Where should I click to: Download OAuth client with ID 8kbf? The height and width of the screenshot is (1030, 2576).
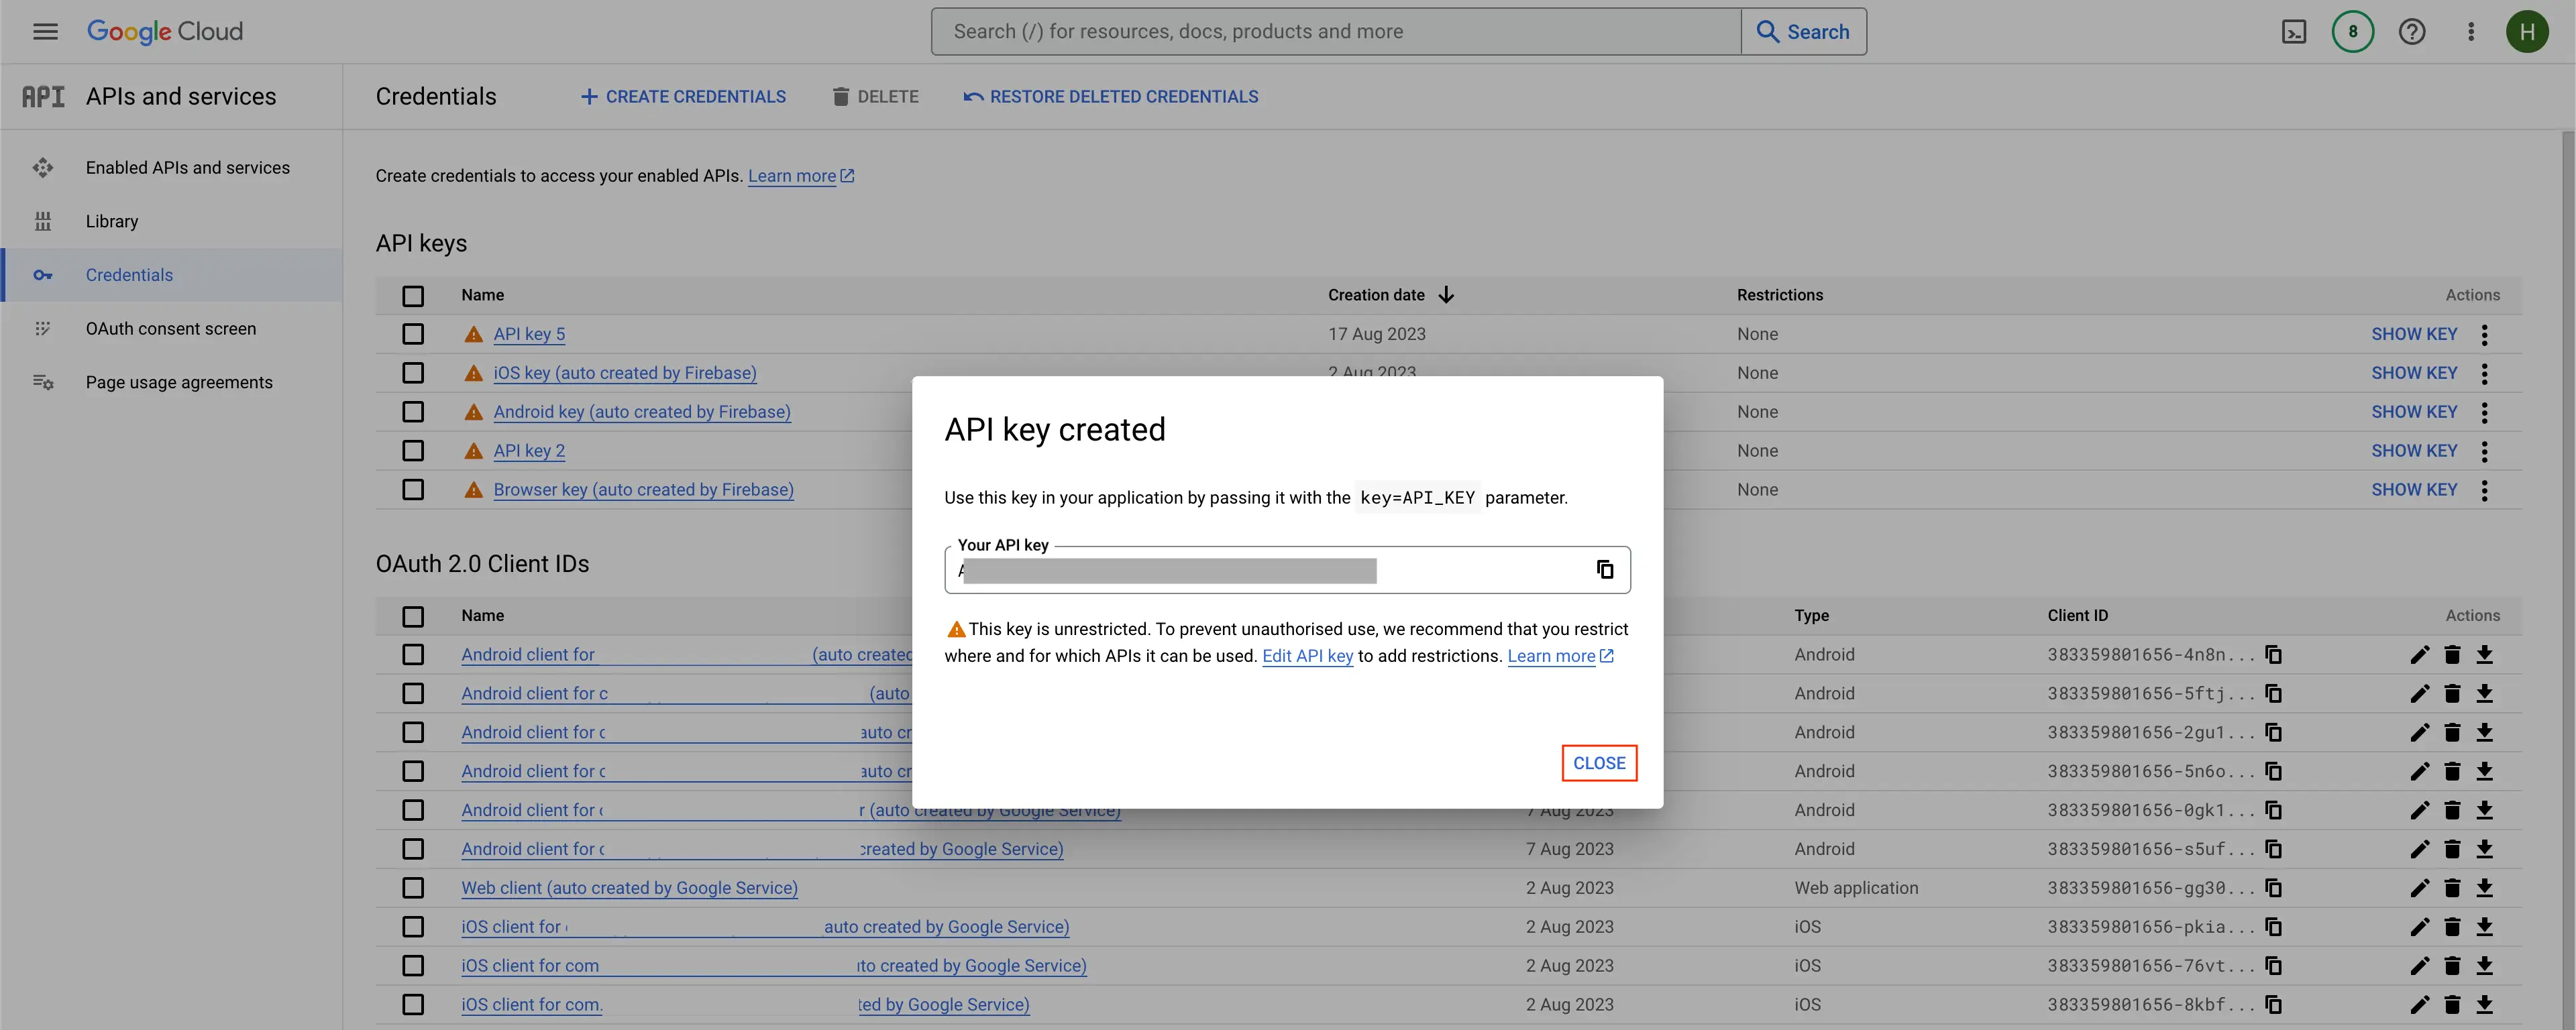(x=2485, y=1005)
